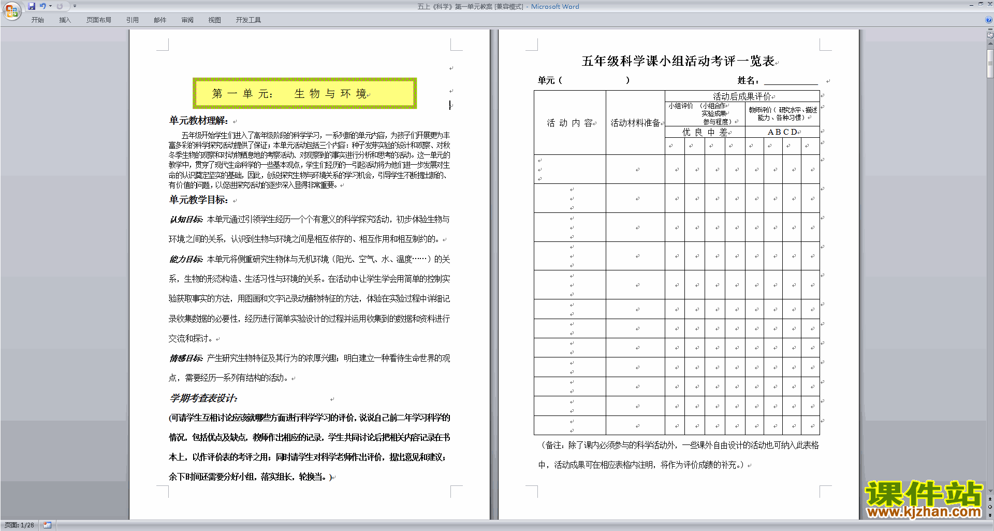Click the vertical scrollbar thumb
Viewport: 994px width, 531px height.
pos(990,63)
